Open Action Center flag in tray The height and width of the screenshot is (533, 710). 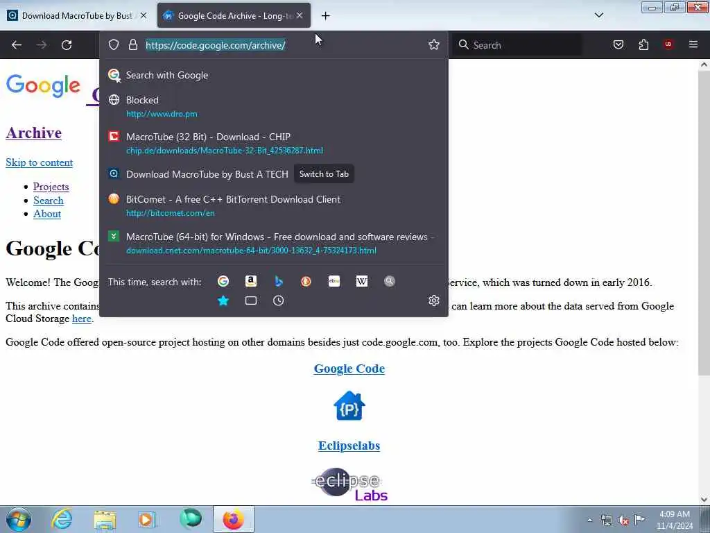pyautogui.click(x=639, y=519)
